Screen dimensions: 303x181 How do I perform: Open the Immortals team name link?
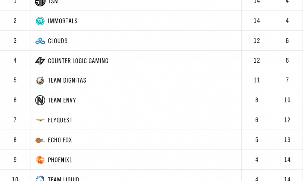point(63,21)
